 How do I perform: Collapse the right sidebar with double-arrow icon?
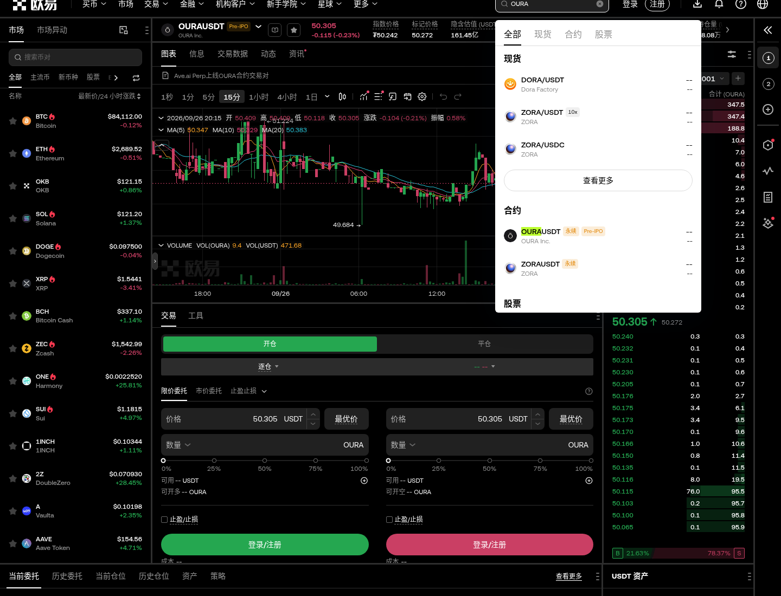coord(768,30)
